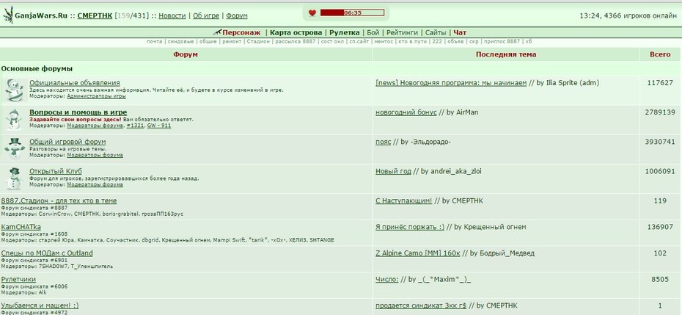Click the ремонт quick link
This screenshot has height=315, width=682.
(x=232, y=41)
